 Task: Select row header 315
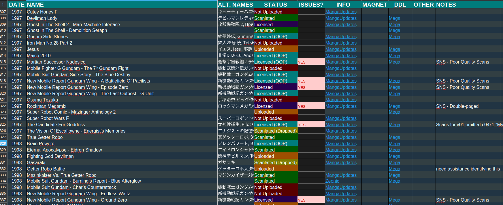click(x=3, y=62)
